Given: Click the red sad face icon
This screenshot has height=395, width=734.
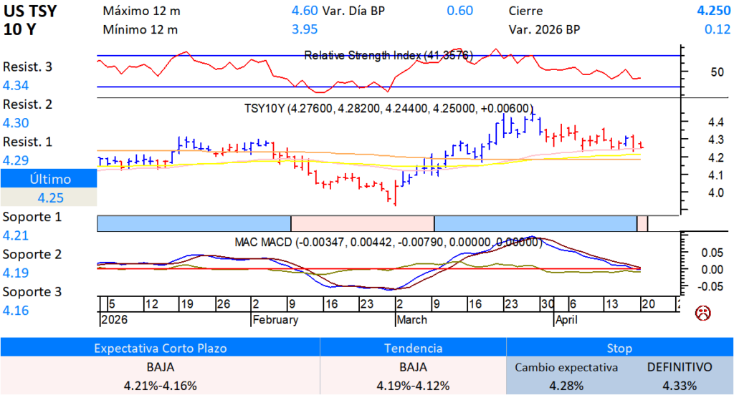Looking at the screenshot, I should [x=703, y=313].
